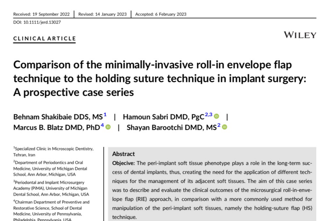Click the ORCID icon after PgC superscript
This screenshot has width=335, height=221.
click(x=216, y=116)
